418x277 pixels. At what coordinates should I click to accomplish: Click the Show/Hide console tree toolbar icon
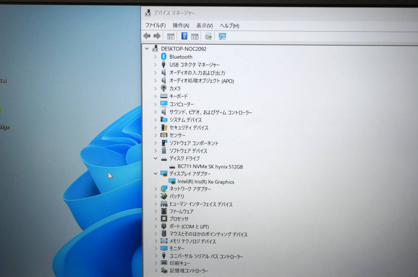[171, 36]
